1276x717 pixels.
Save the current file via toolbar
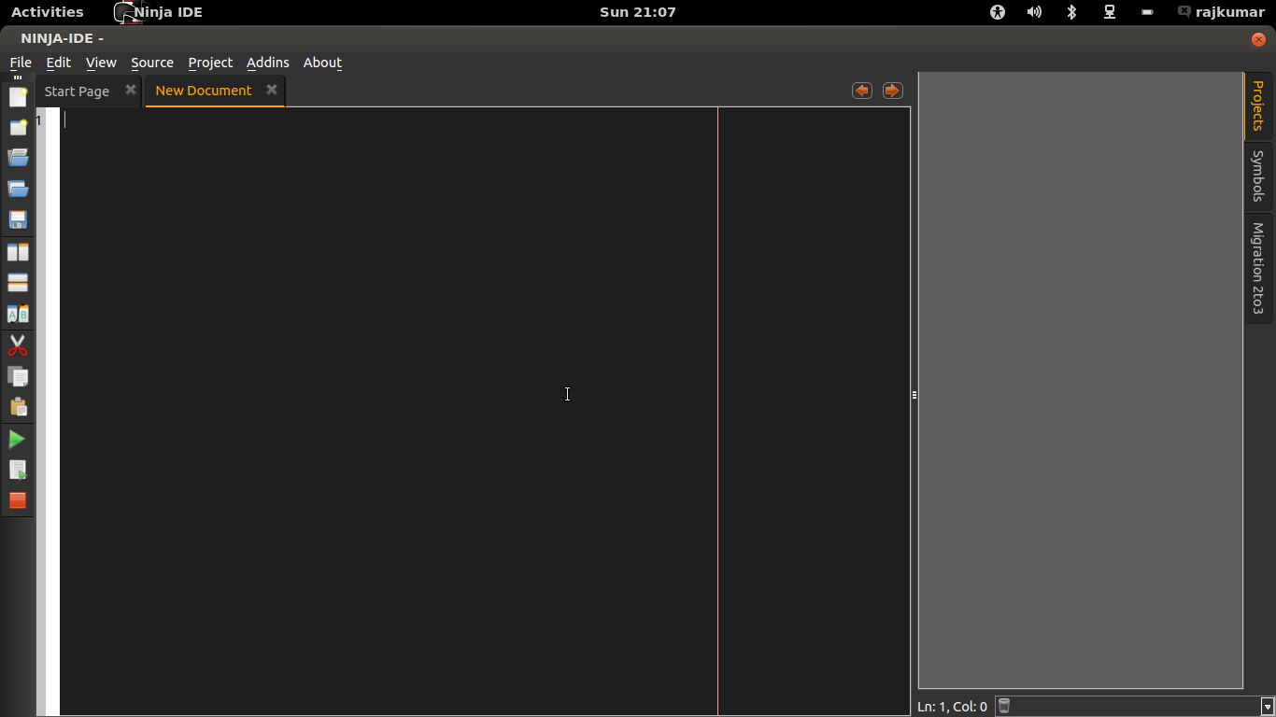(x=17, y=219)
